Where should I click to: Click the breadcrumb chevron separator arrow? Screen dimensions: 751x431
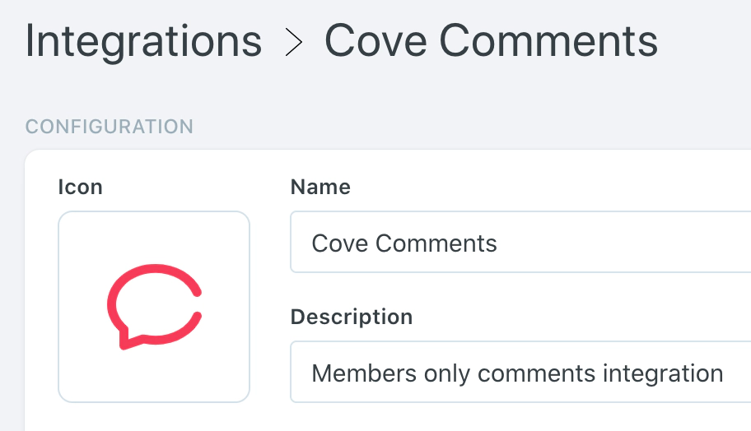point(293,43)
